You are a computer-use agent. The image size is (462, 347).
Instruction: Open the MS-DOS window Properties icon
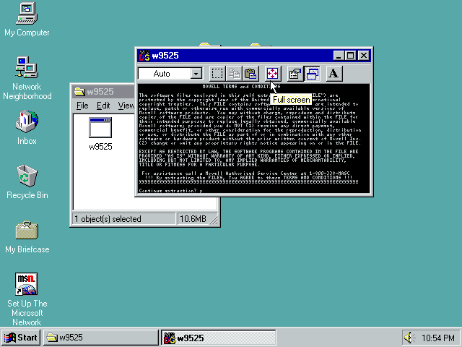pos(295,74)
